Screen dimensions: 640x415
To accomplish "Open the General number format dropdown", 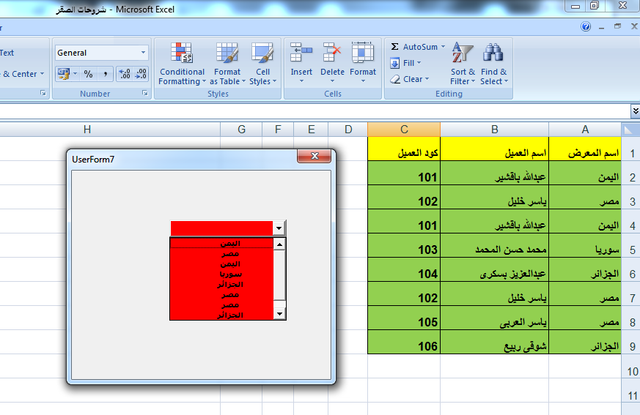I will click(143, 53).
